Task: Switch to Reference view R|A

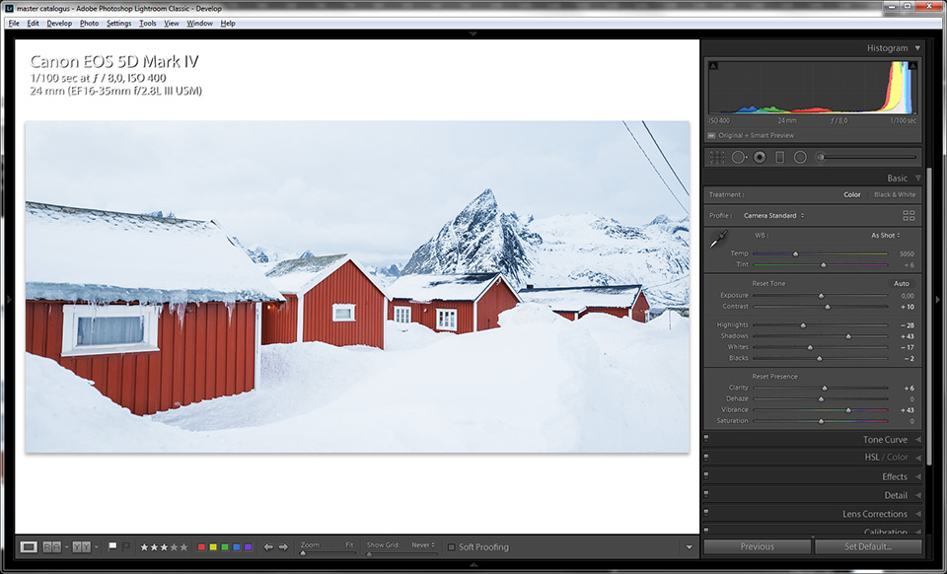Action: pyautogui.click(x=51, y=546)
